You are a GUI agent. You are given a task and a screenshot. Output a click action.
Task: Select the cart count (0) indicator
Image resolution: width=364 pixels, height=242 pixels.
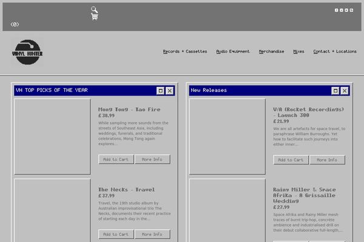(x=15, y=24)
